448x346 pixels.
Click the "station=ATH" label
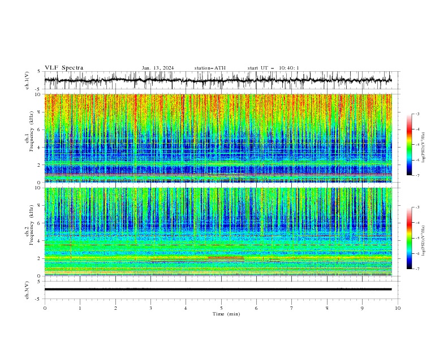click(210, 68)
